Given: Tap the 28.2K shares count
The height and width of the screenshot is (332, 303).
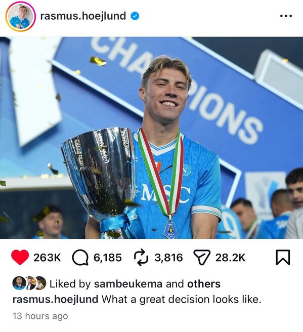Looking at the screenshot, I should pos(231,258).
